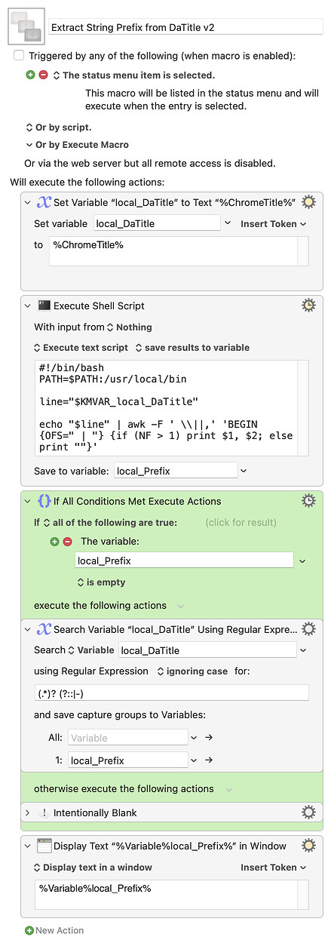Image resolution: width=331 pixels, height=943 pixels.
Task: Click the Execute Shell Script terminal icon
Action: pyautogui.click(x=44, y=306)
